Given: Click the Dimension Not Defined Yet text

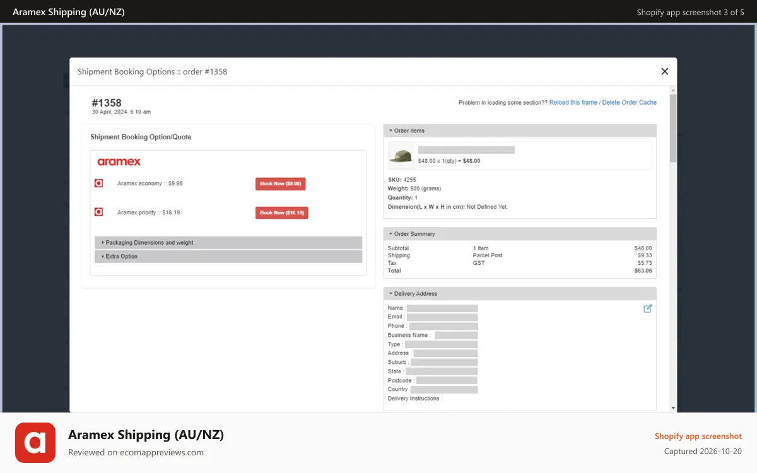Looking at the screenshot, I should coord(448,207).
